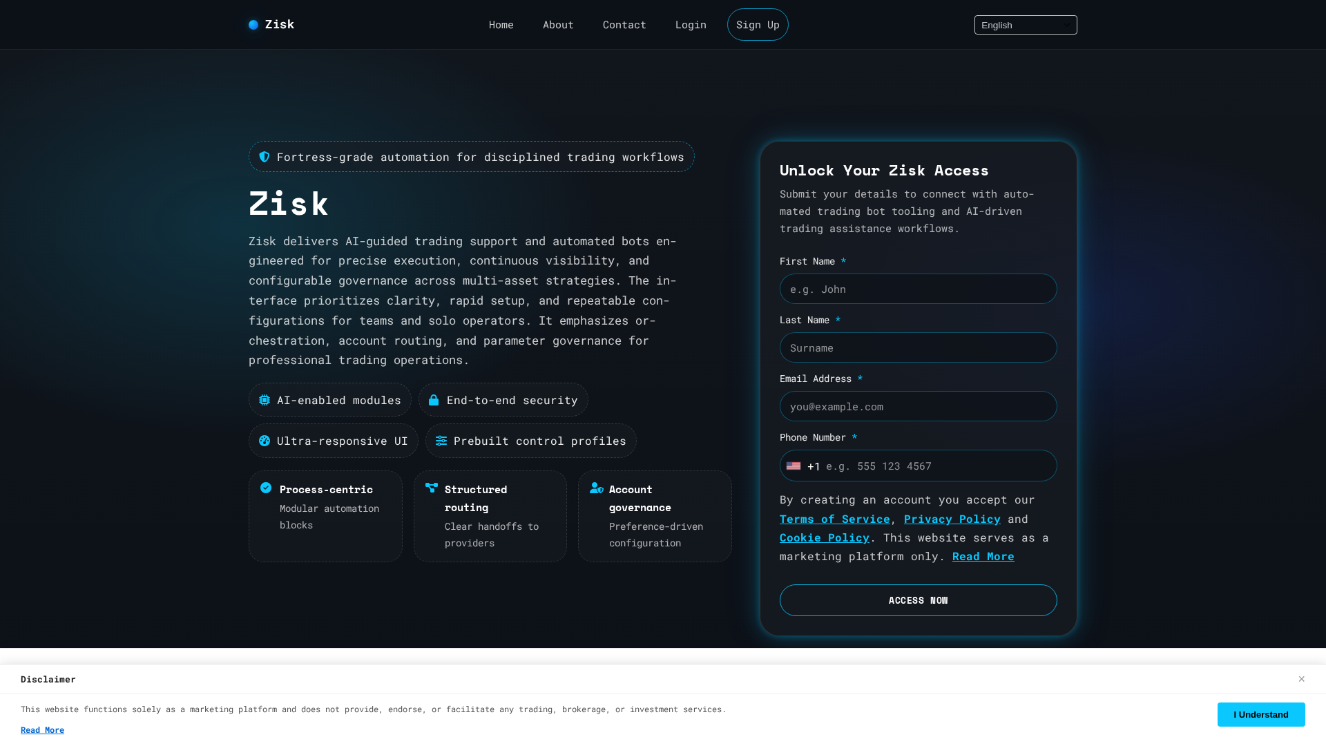Click the large Zisk hero heading
Screen dimensions: 1326x746
click(289, 204)
